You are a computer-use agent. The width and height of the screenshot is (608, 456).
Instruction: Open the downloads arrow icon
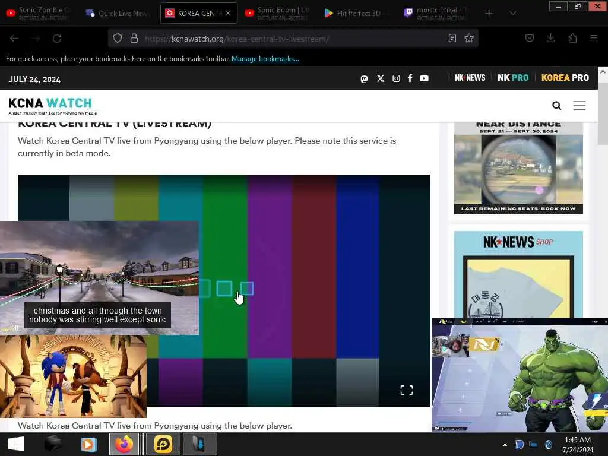tap(550, 38)
